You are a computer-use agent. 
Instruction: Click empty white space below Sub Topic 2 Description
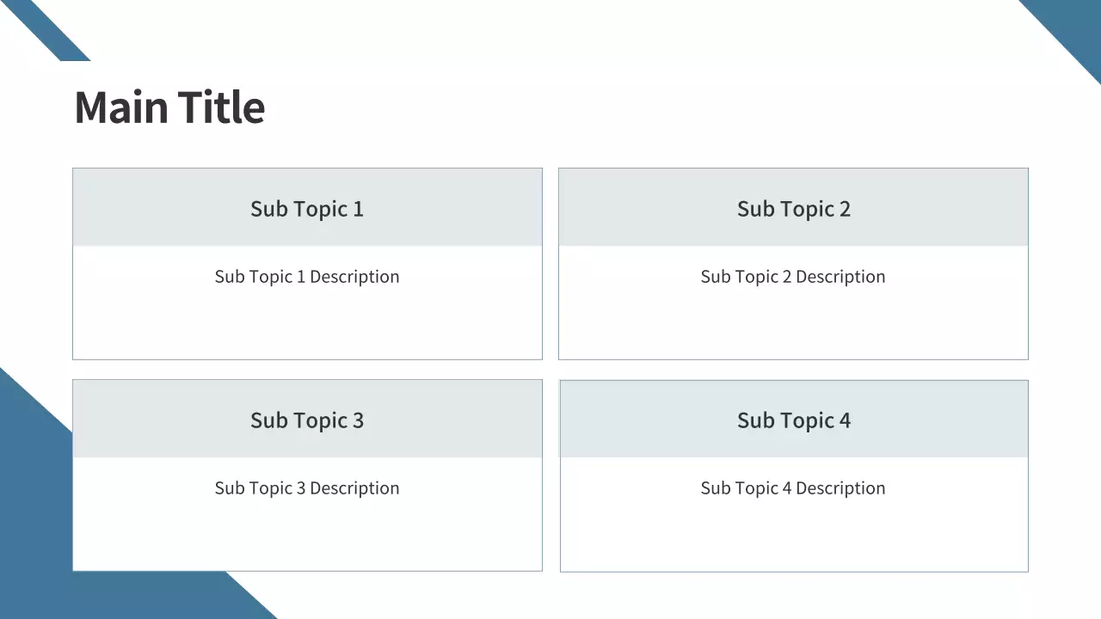click(792, 327)
